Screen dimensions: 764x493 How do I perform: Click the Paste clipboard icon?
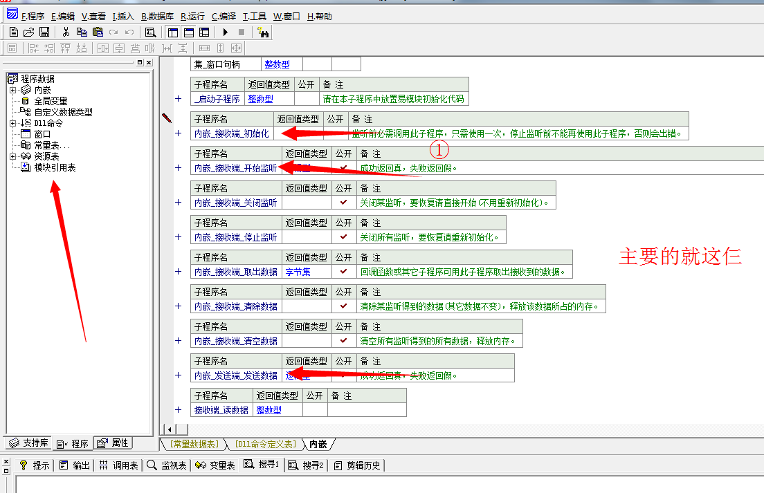point(97,32)
